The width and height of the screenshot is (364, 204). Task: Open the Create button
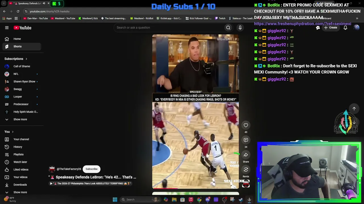pos(330,28)
